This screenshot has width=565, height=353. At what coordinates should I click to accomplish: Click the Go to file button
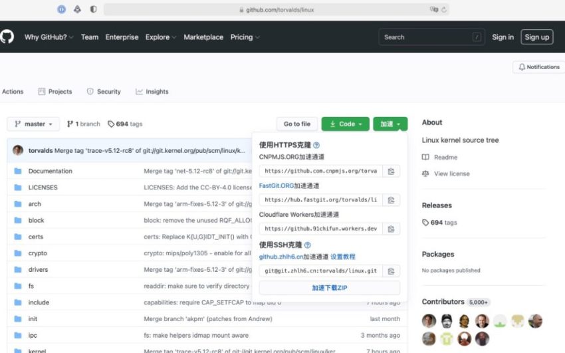[297, 124]
